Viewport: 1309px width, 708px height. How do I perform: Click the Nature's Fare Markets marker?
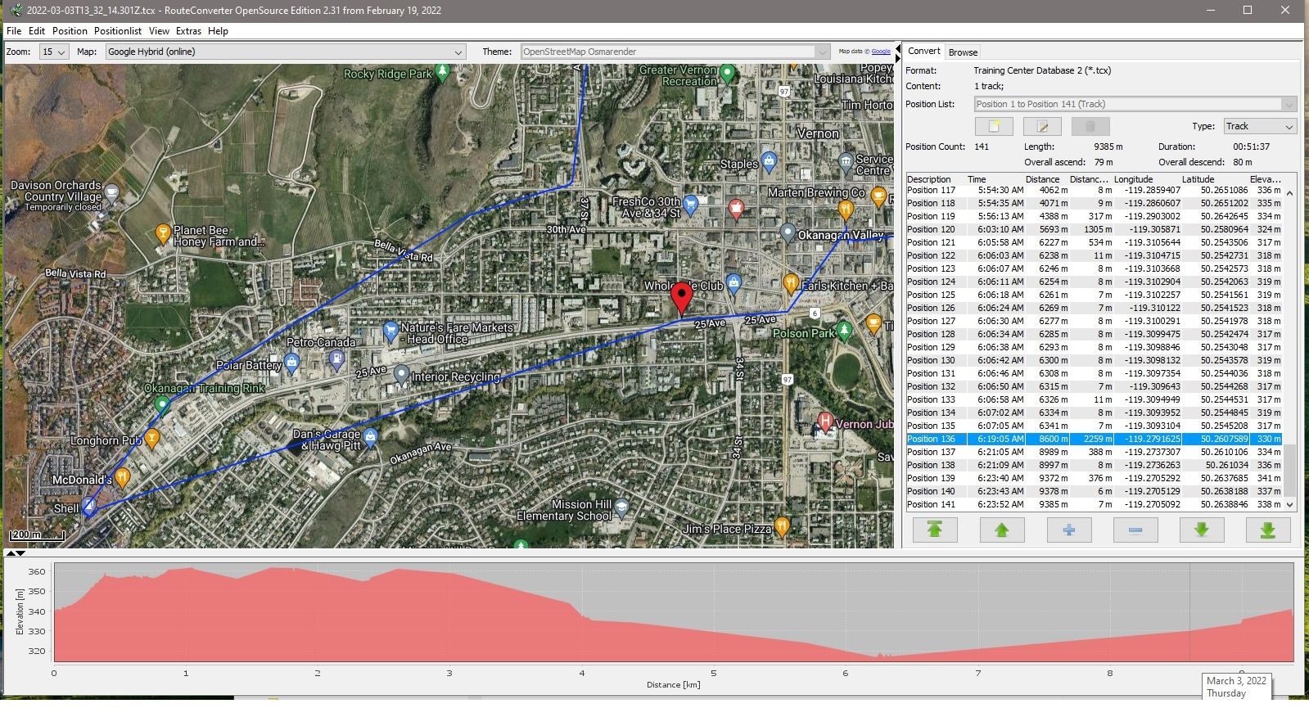[390, 331]
